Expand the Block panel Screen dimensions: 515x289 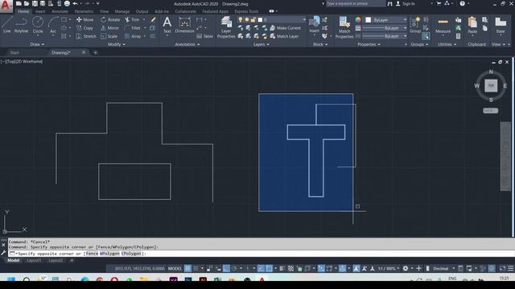320,44
